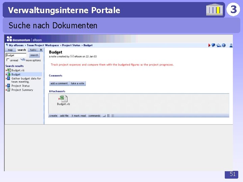
Task: Click the member person icon in the header
Action: (231, 45)
